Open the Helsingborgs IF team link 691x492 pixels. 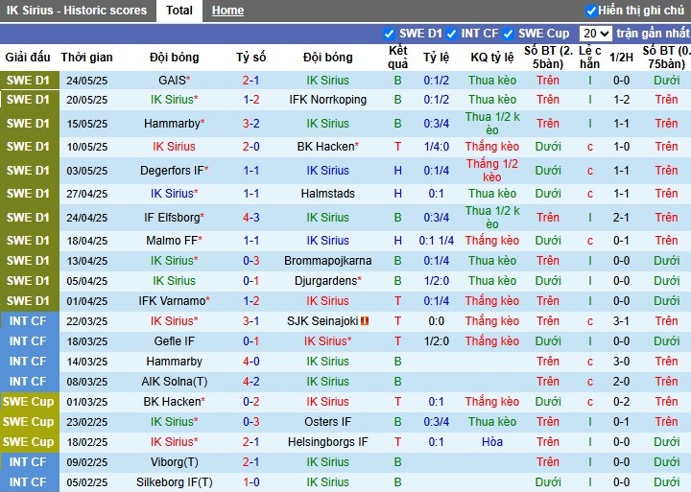327,442
